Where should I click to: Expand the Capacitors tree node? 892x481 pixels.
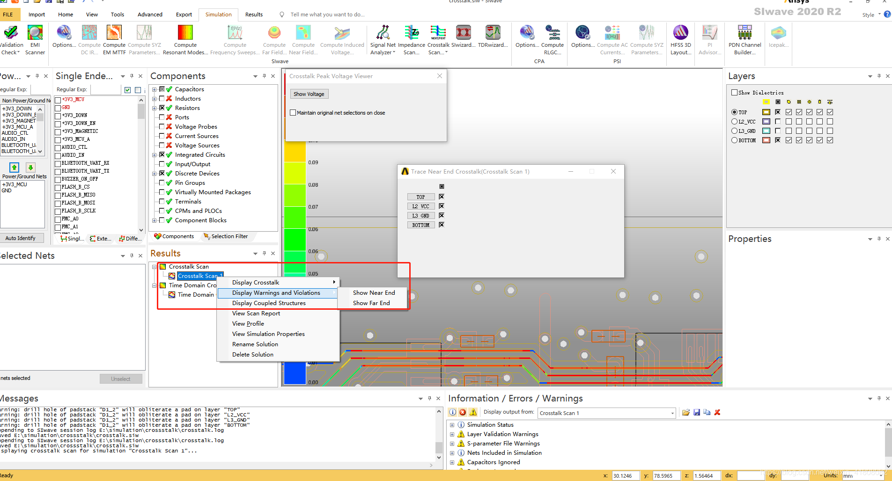pyautogui.click(x=154, y=89)
